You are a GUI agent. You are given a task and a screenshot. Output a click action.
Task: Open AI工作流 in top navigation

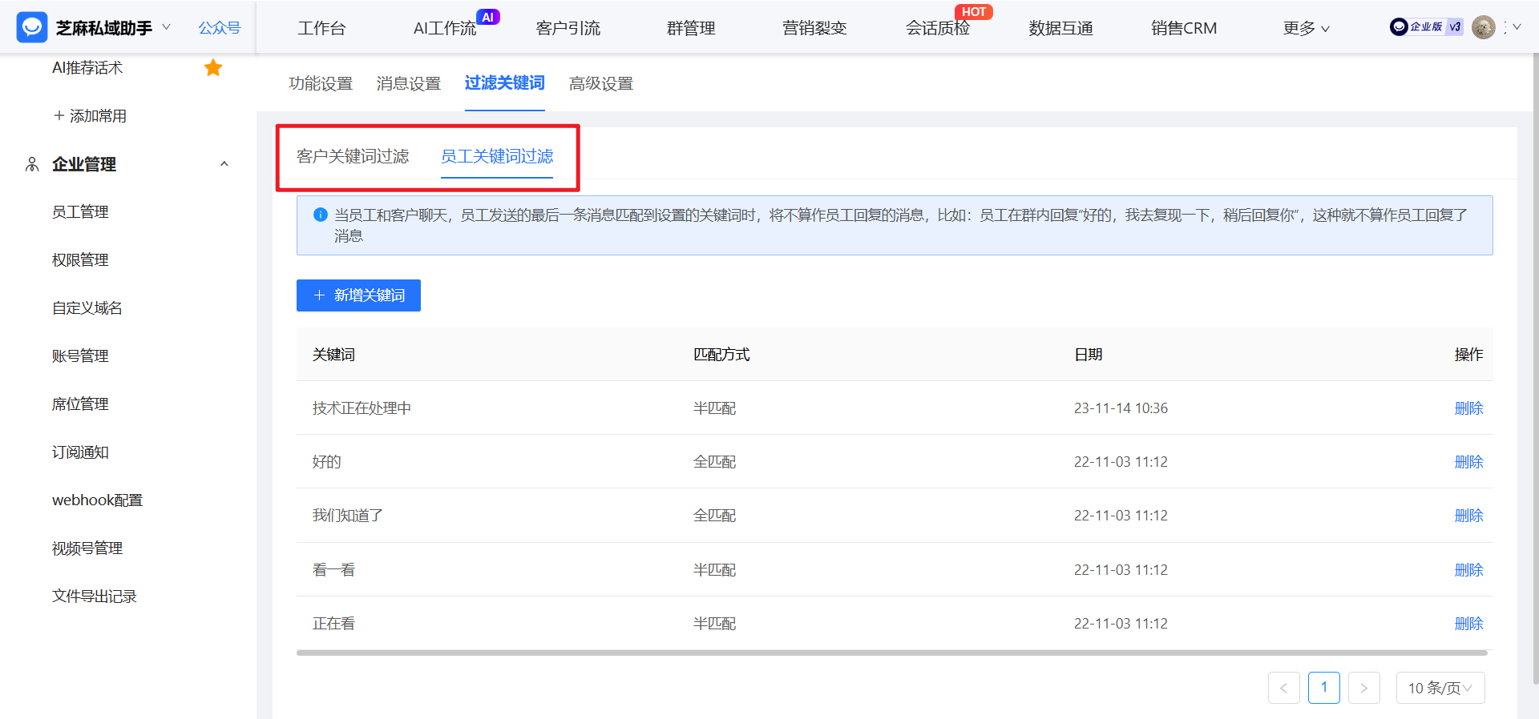[x=445, y=28]
